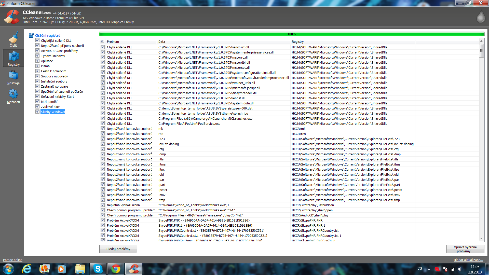Click results list scroll down arrow

(x=481, y=239)
